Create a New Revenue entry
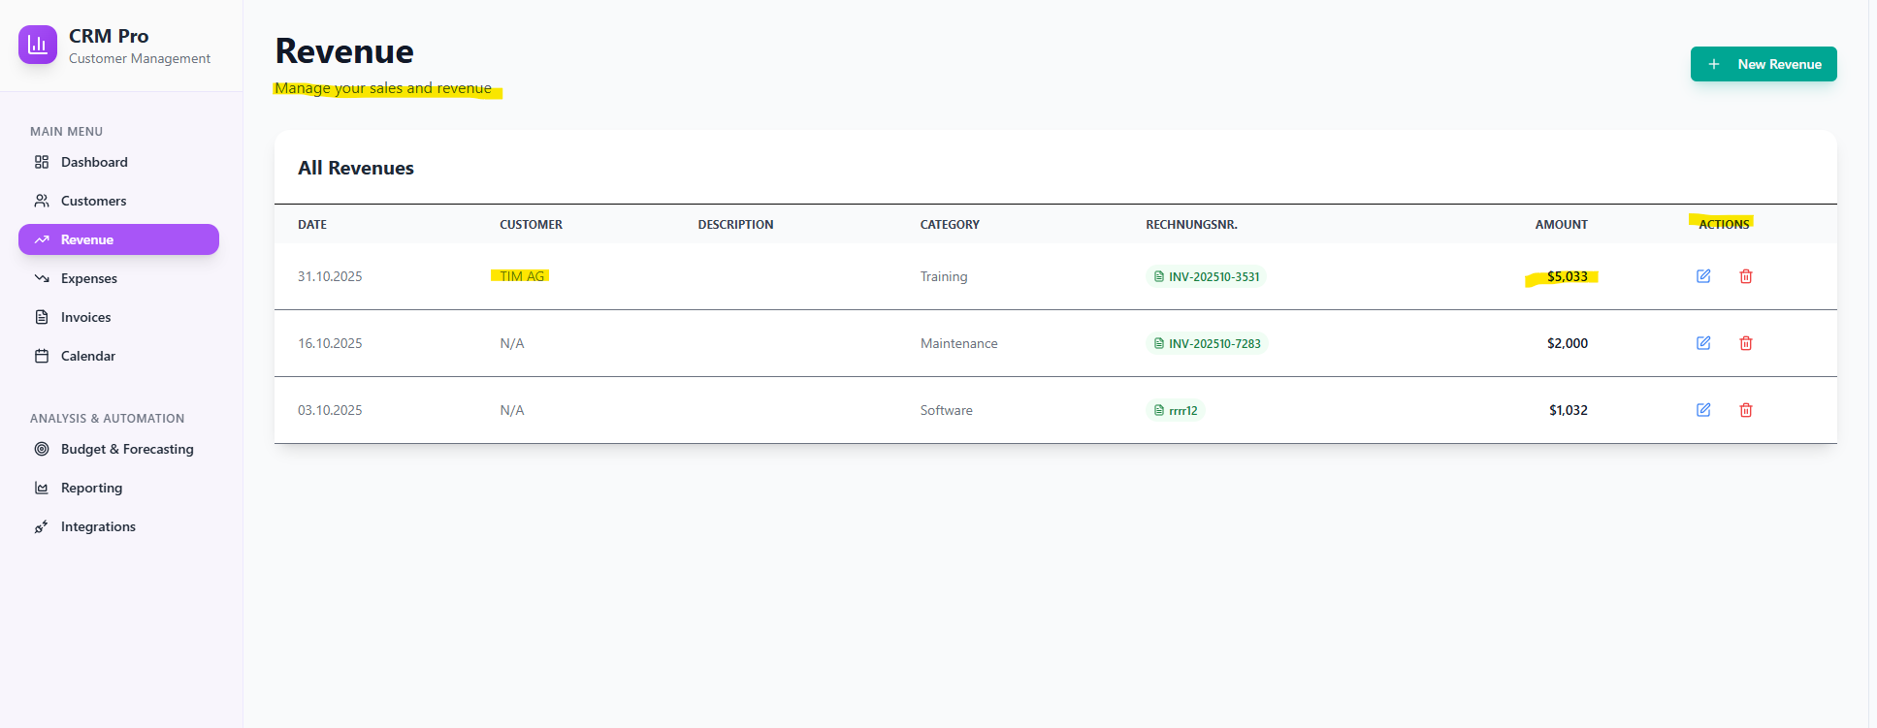Viewport: 1877px width, 728px height. coord(1764,64)
